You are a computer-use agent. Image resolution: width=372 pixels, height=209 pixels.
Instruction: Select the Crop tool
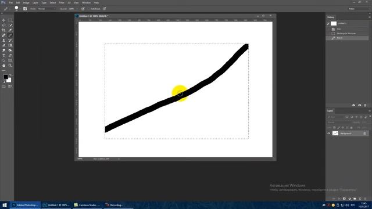(x=3, y=30)
